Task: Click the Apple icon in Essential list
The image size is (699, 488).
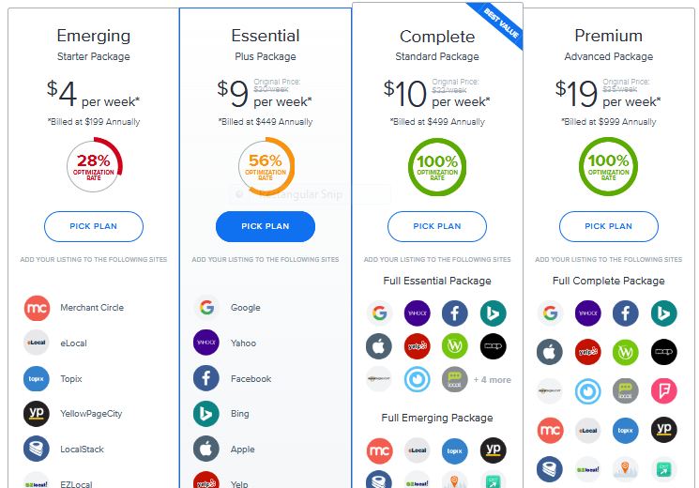Action: [206, 449]
